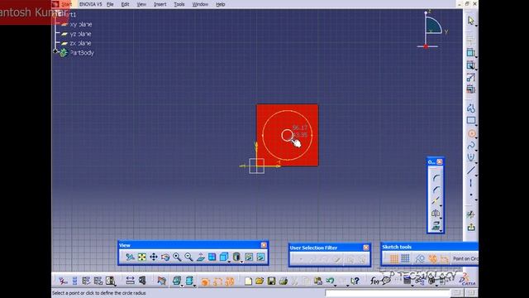Click the What's This help icon

[x=355, y=281]
